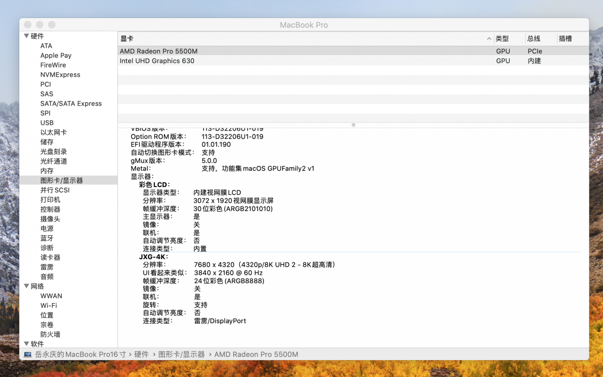Viewport: 603px width, 377px height.
Task: Select SPI in the sidebar
Action: point(45,113)
